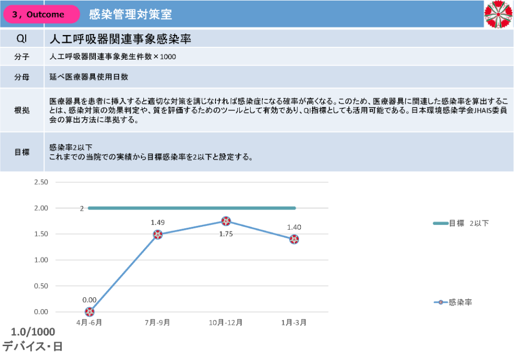Click the red flower emblem logo
Viewport: 514px width, 355px height.
point(498,14)
